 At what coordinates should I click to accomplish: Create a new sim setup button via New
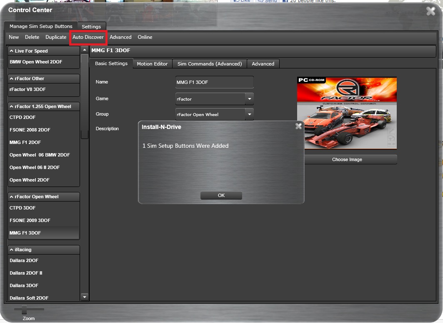[13, 37]
